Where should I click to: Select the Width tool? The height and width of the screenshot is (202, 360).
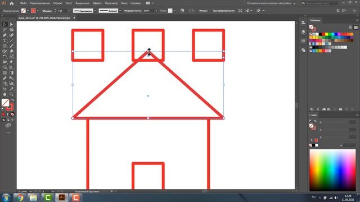tap(4, 62)
